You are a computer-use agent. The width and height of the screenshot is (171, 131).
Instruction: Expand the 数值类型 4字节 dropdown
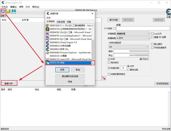tap(133, 38)
